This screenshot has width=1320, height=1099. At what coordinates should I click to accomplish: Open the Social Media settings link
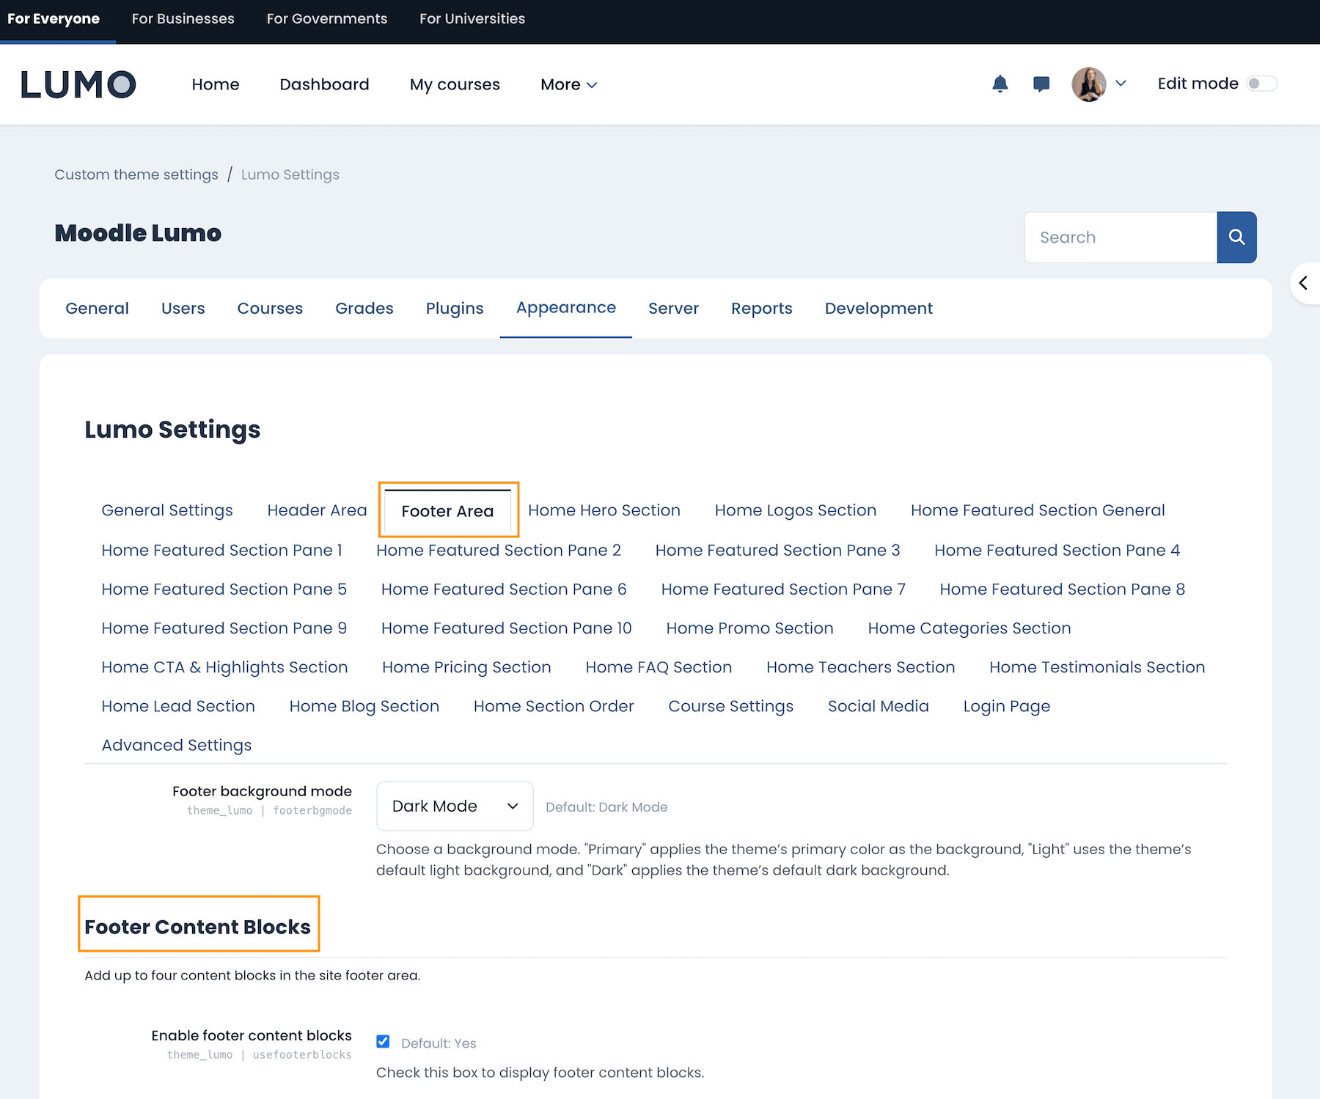point(878,706)
